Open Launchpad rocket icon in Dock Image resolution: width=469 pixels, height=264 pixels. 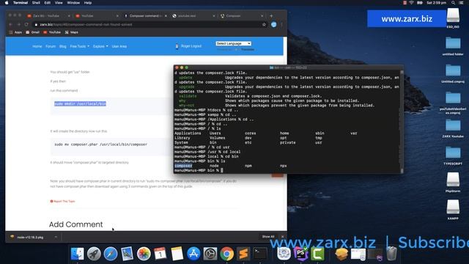(94, 254)
